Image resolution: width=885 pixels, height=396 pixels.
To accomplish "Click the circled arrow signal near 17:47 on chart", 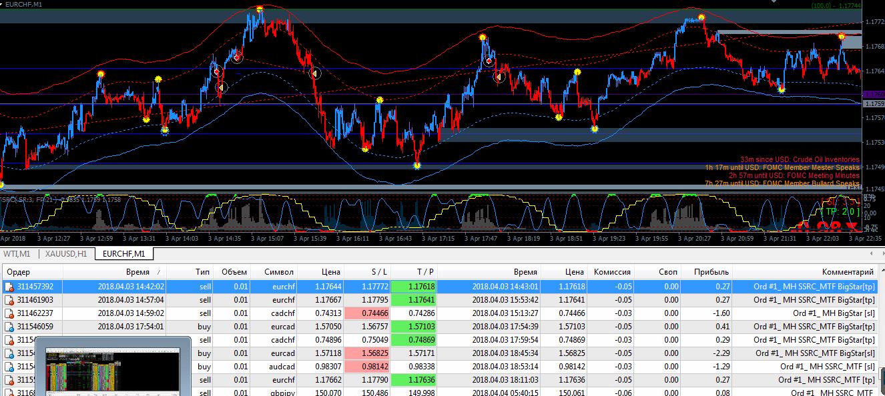I will (499, 78).
